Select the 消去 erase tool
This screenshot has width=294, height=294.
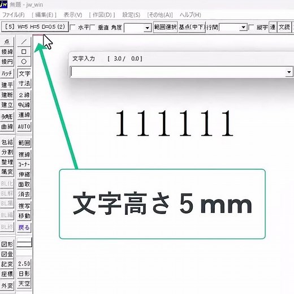click(24, 194)
